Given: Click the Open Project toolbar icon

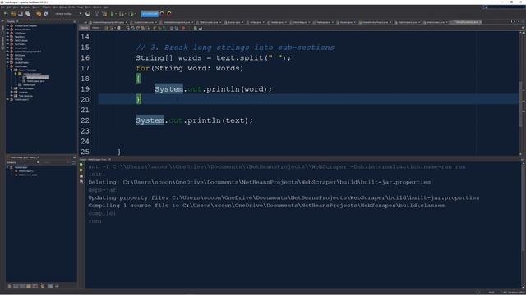Looking at the screenshot, I should (x=21, y=14).
